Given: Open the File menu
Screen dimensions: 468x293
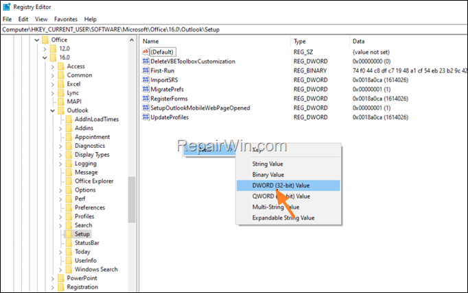Looking at the screenshot, I should (x=7, y=19).
